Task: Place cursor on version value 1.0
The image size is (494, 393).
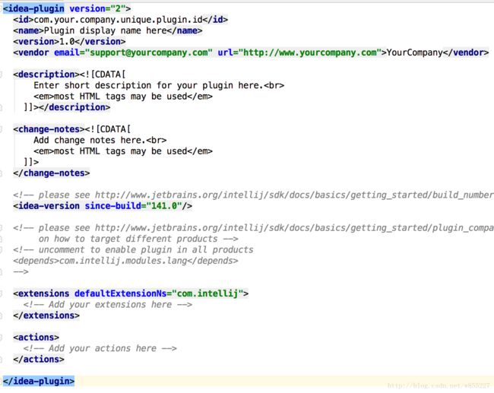Action: [x=70, y=41]
